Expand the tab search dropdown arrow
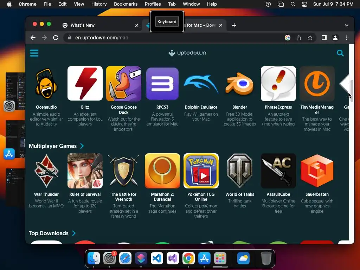 (346, 25)
